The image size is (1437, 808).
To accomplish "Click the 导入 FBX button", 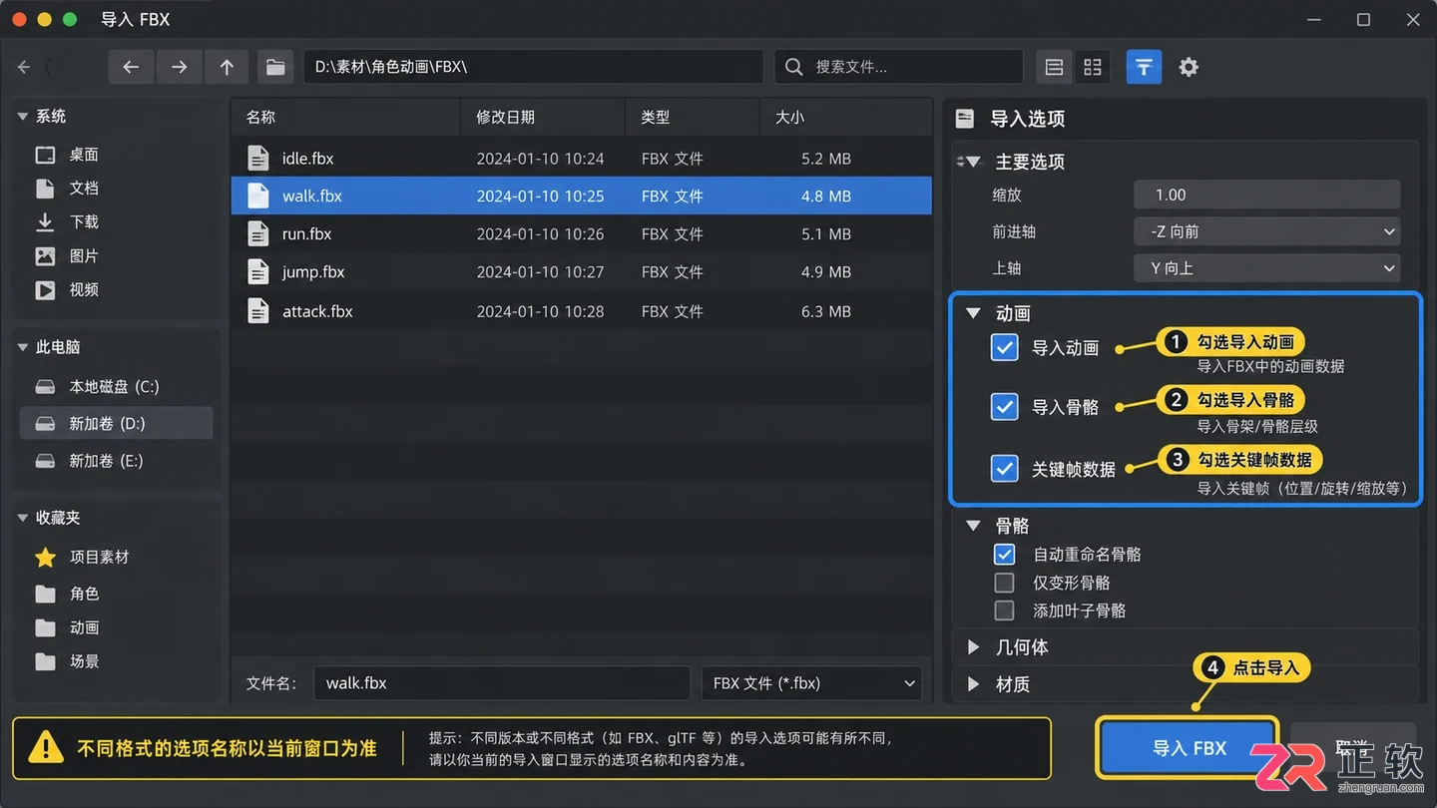I will (1189, 748).
